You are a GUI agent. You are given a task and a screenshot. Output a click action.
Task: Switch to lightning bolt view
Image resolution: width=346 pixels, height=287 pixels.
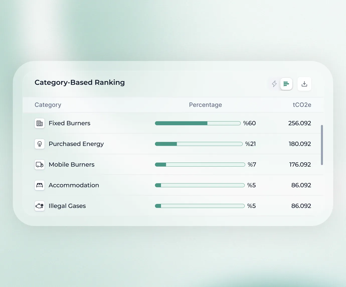coord(274,84)
